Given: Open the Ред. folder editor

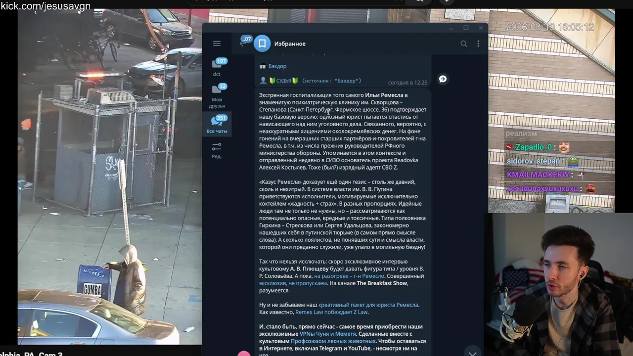Looking at the screenshot, I should pos(217,150).
